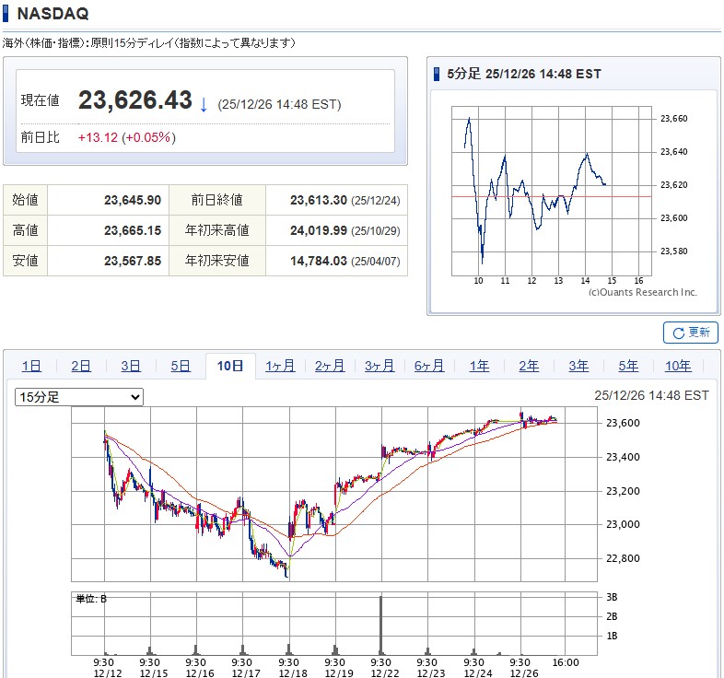
Task: Open the 2ヶ月 chart range tab
Action: tap(330, 367)
